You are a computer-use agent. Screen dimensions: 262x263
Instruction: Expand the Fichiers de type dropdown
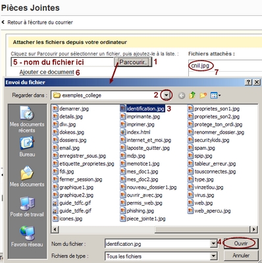coord(213,256)
